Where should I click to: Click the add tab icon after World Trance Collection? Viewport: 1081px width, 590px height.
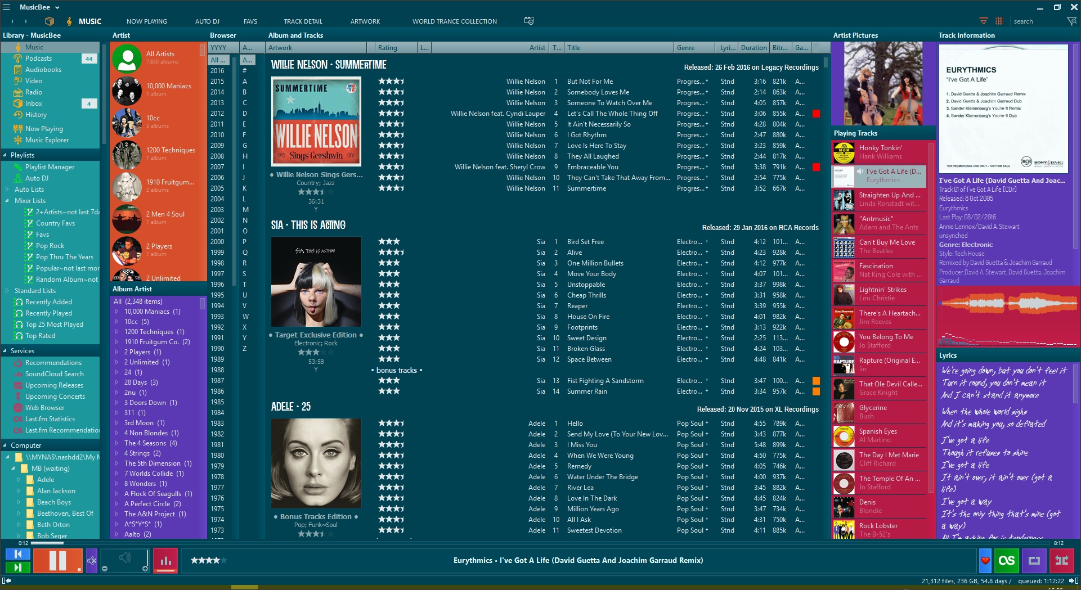point(529,21)
